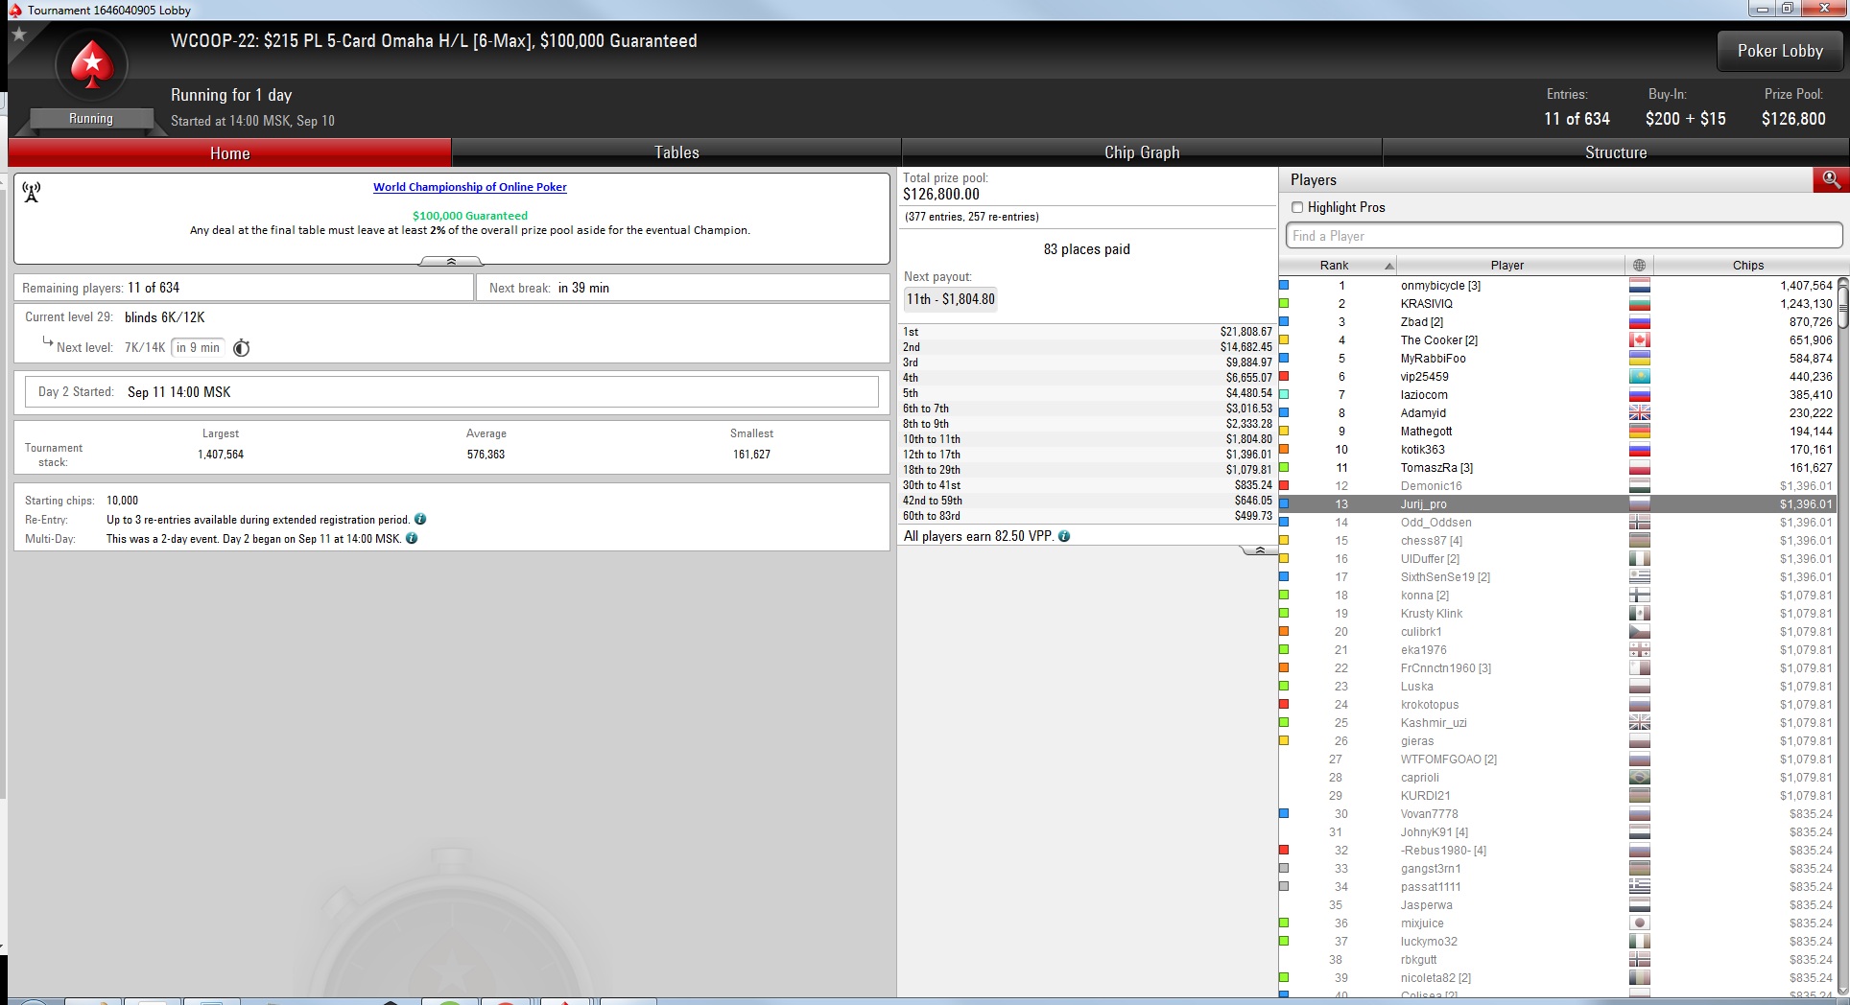Click the Day 2 Started time field
Screen dimensions: 1850x1005
point(452,392)
